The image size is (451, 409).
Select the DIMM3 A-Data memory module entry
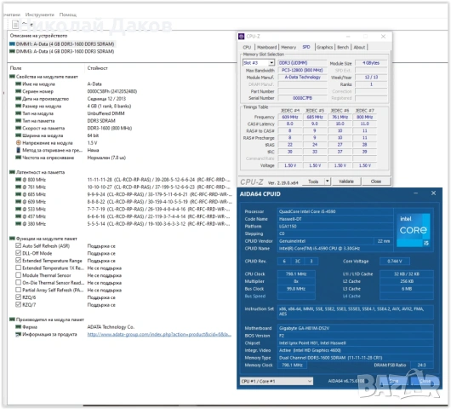click(x=62, y=52)
